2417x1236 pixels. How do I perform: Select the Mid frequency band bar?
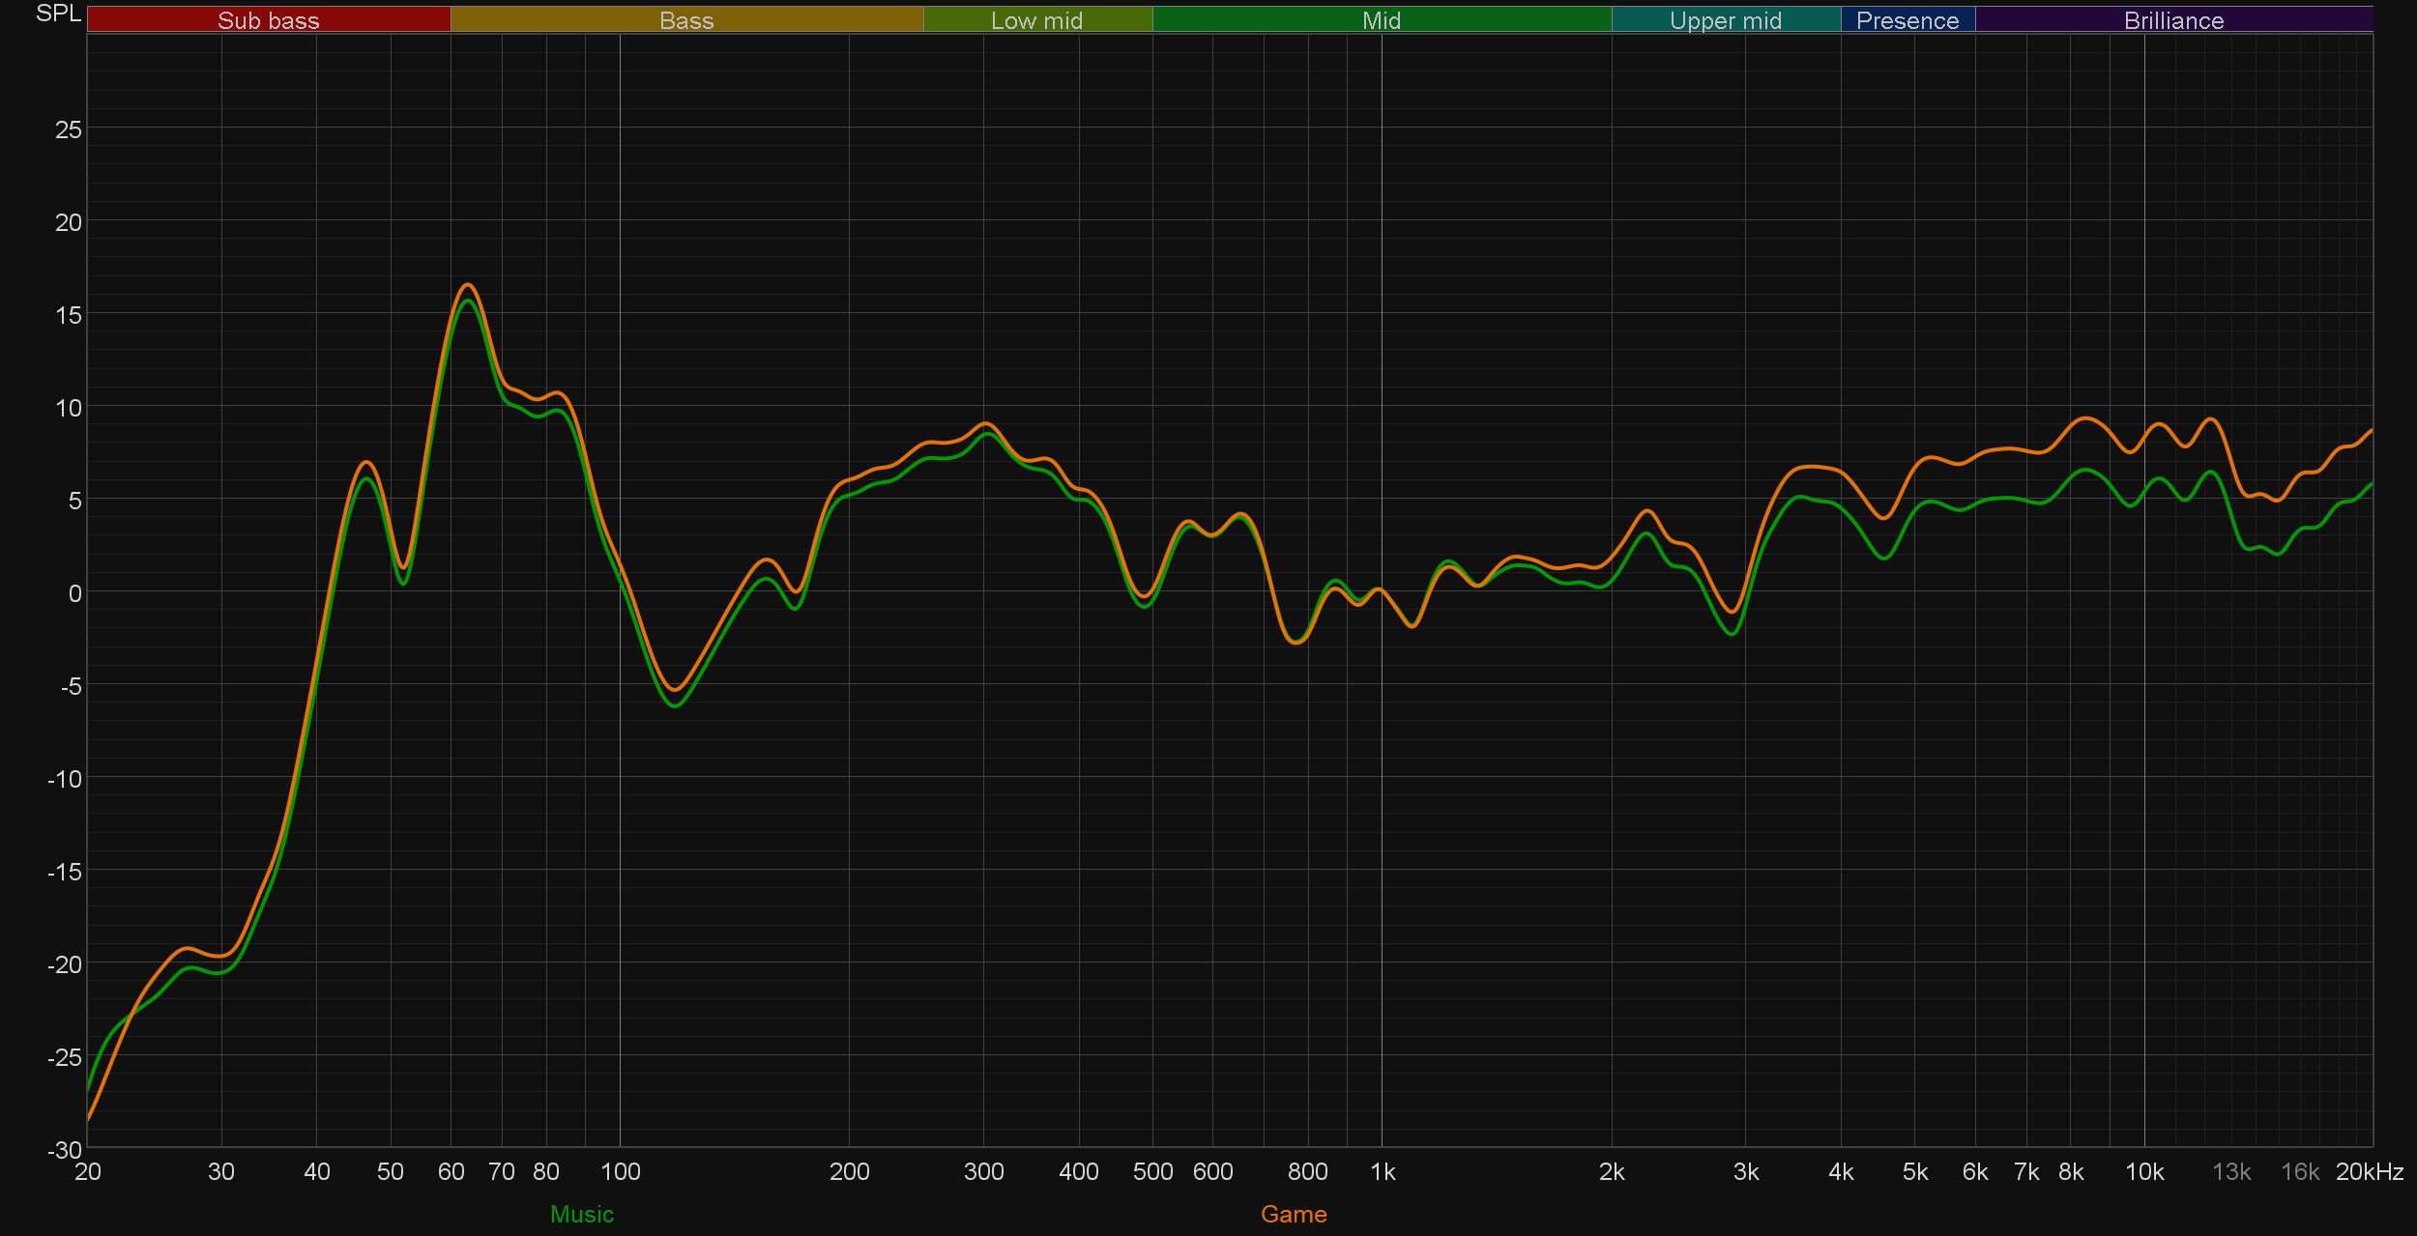[x=1381, y=19]
